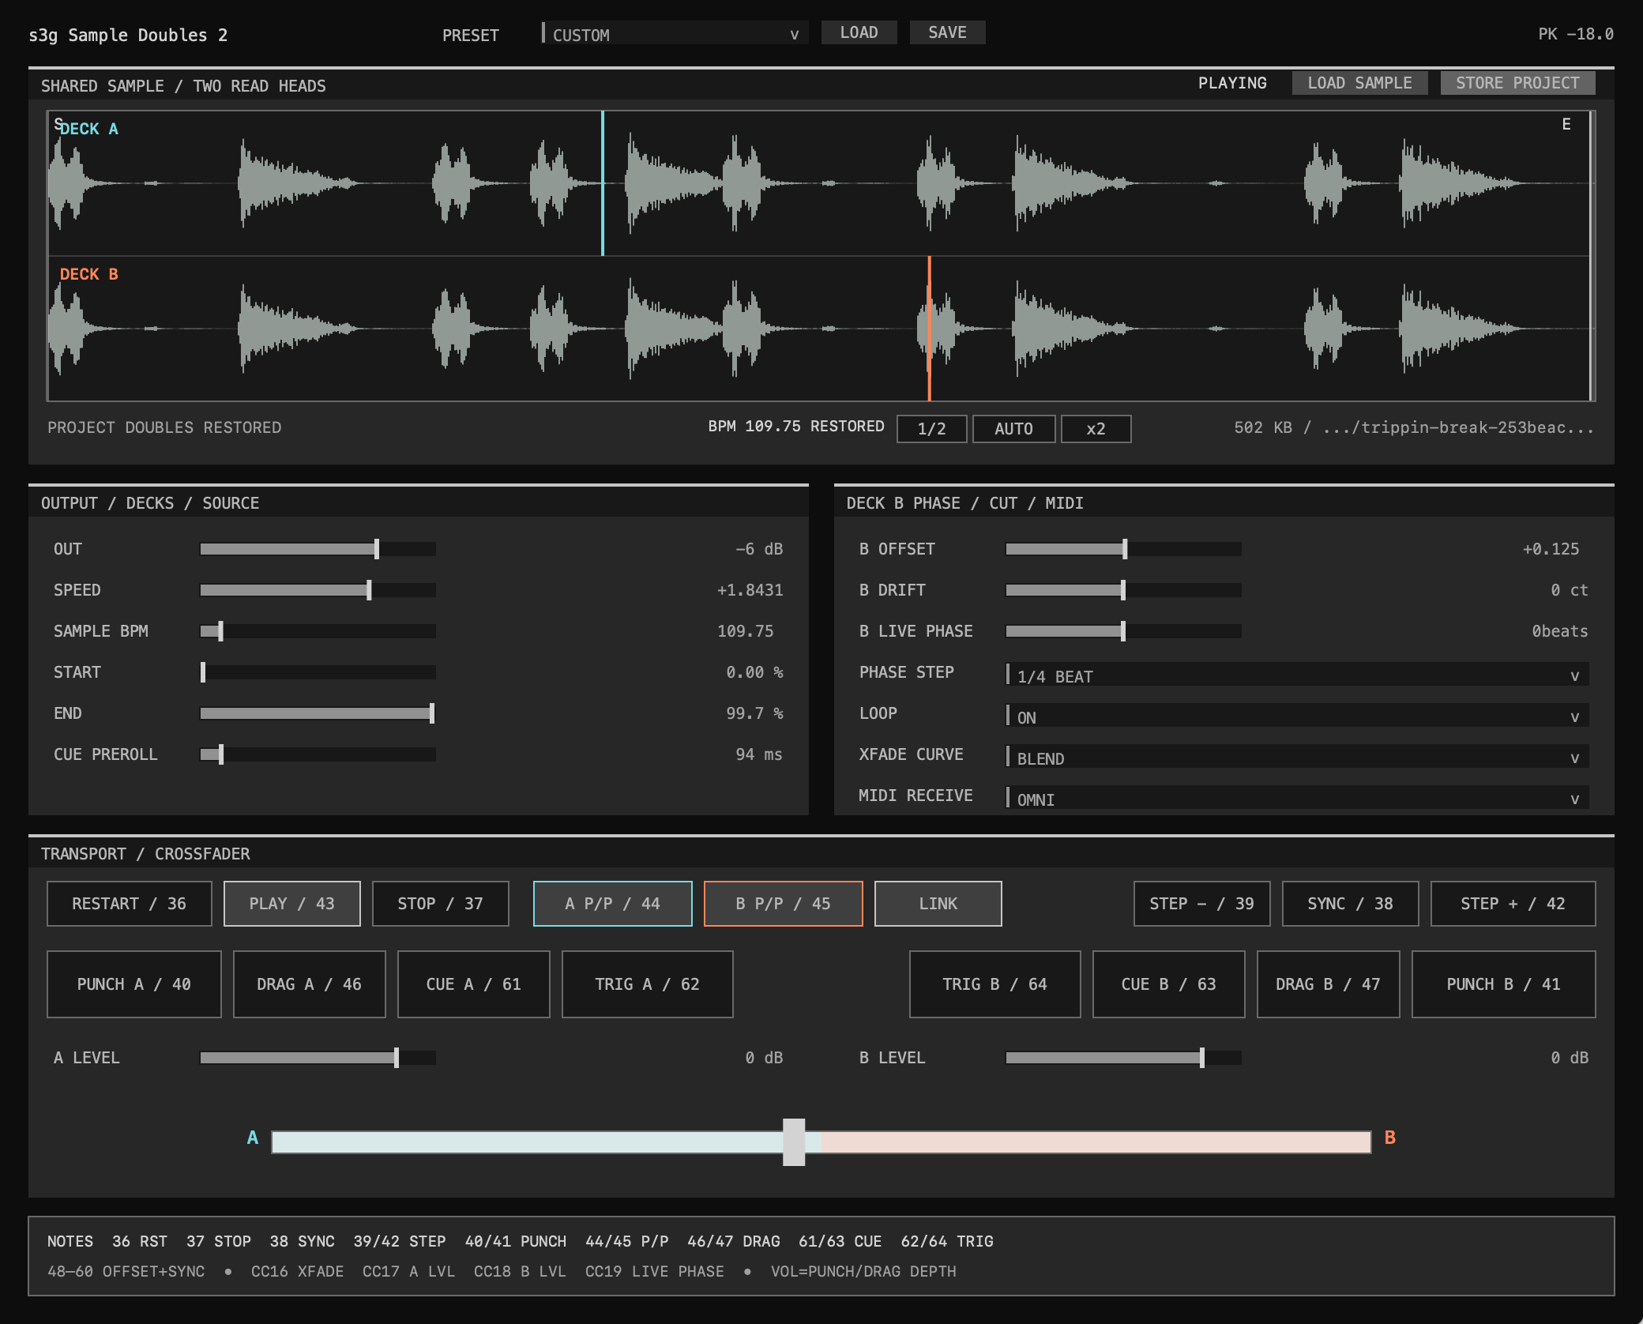Click STEP - / 39 button
This screenshot has width=1643, height=1324.
pos(1202,904)
